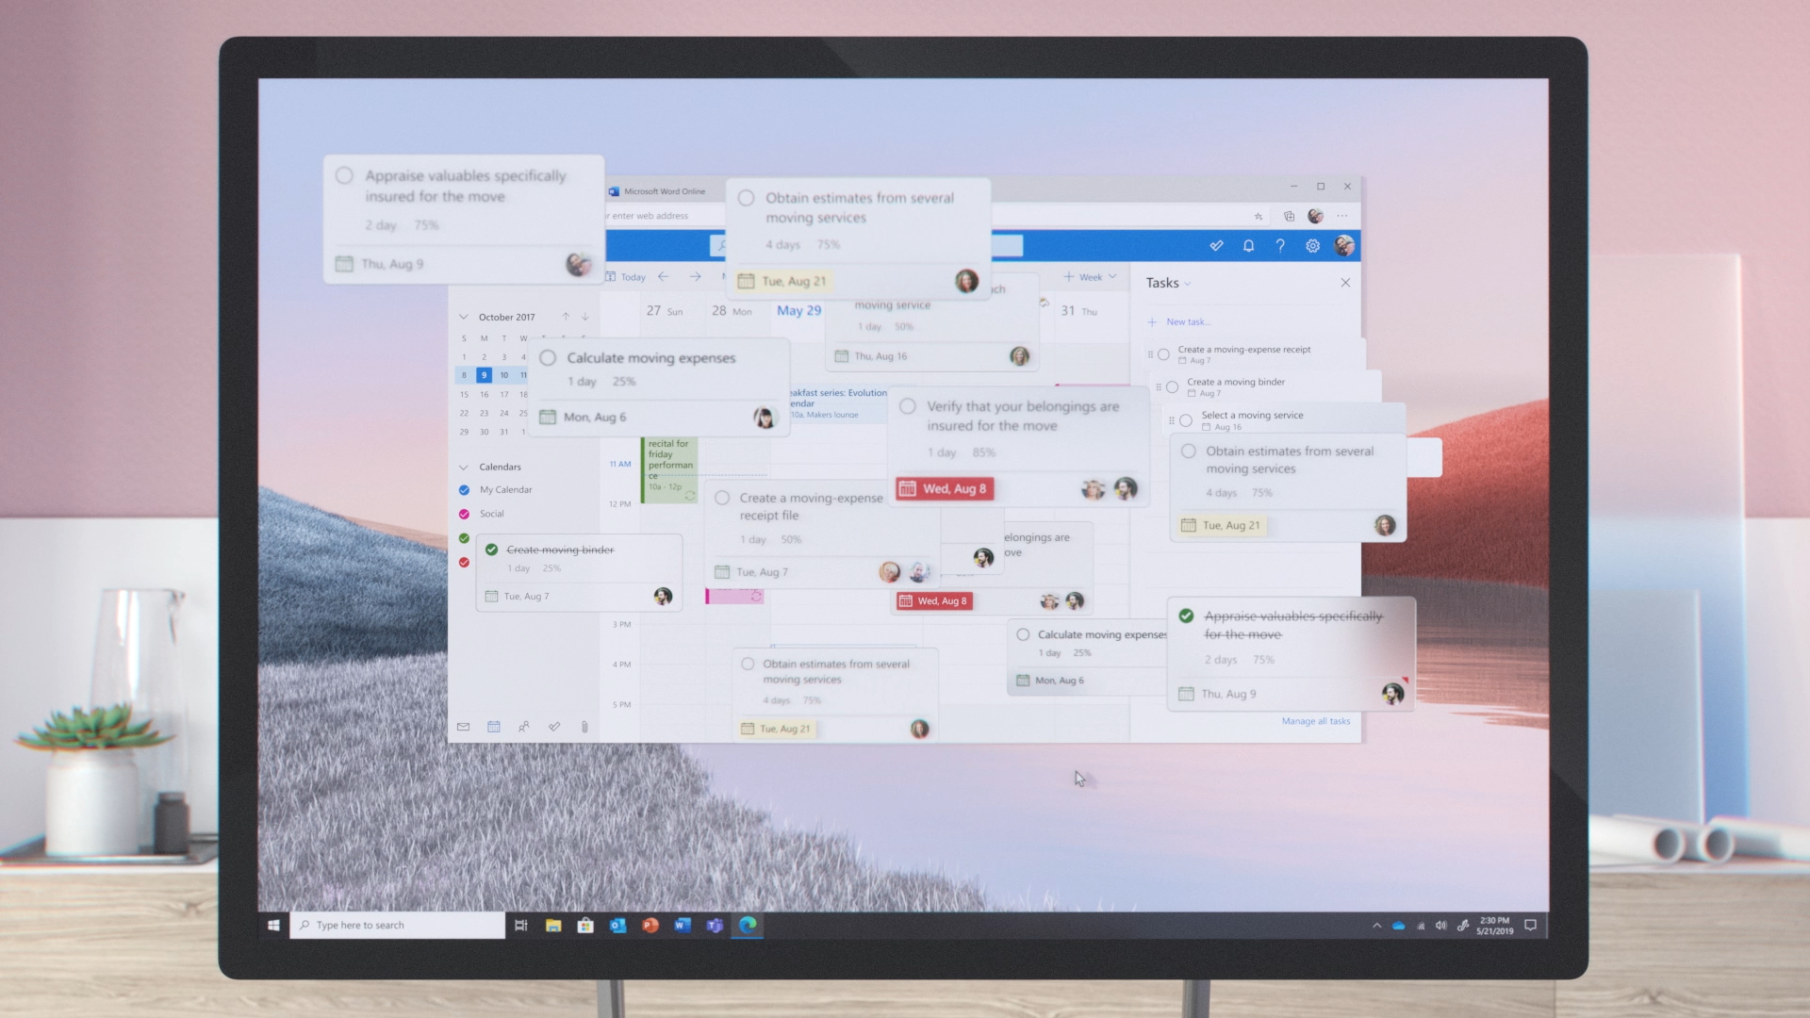This screenshot has width=1810, height=1018.
Task: Click the Help question mark icon
Action: click(x=1279, y=245)
